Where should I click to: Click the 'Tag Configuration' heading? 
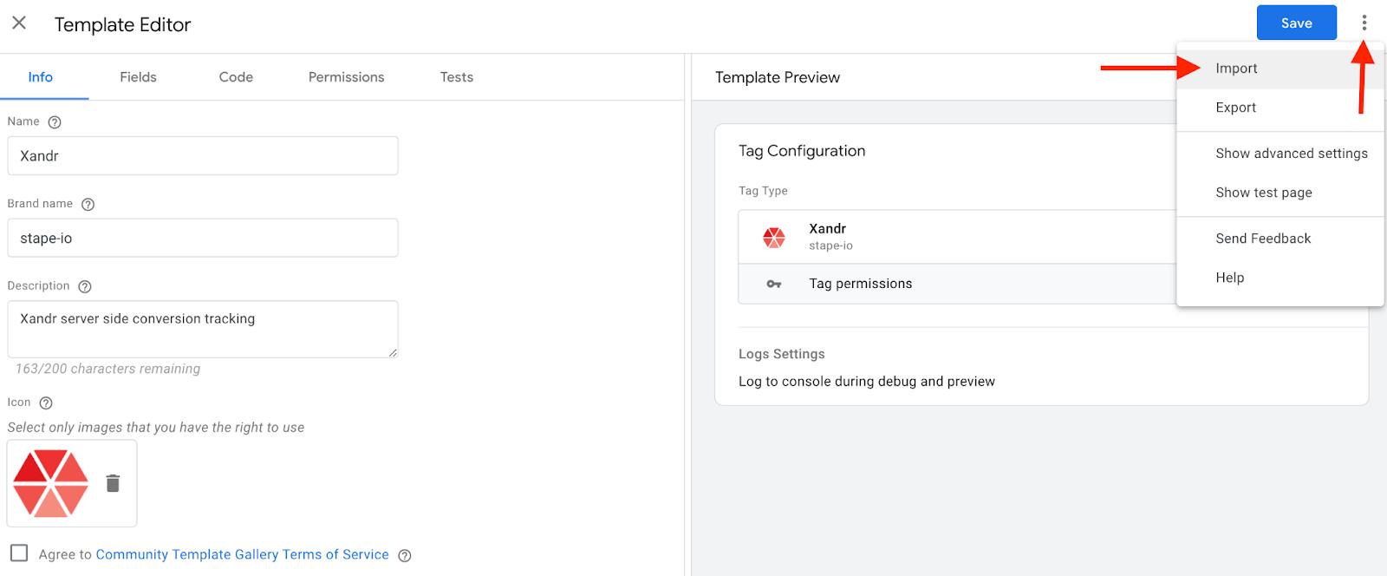point(802,151)
